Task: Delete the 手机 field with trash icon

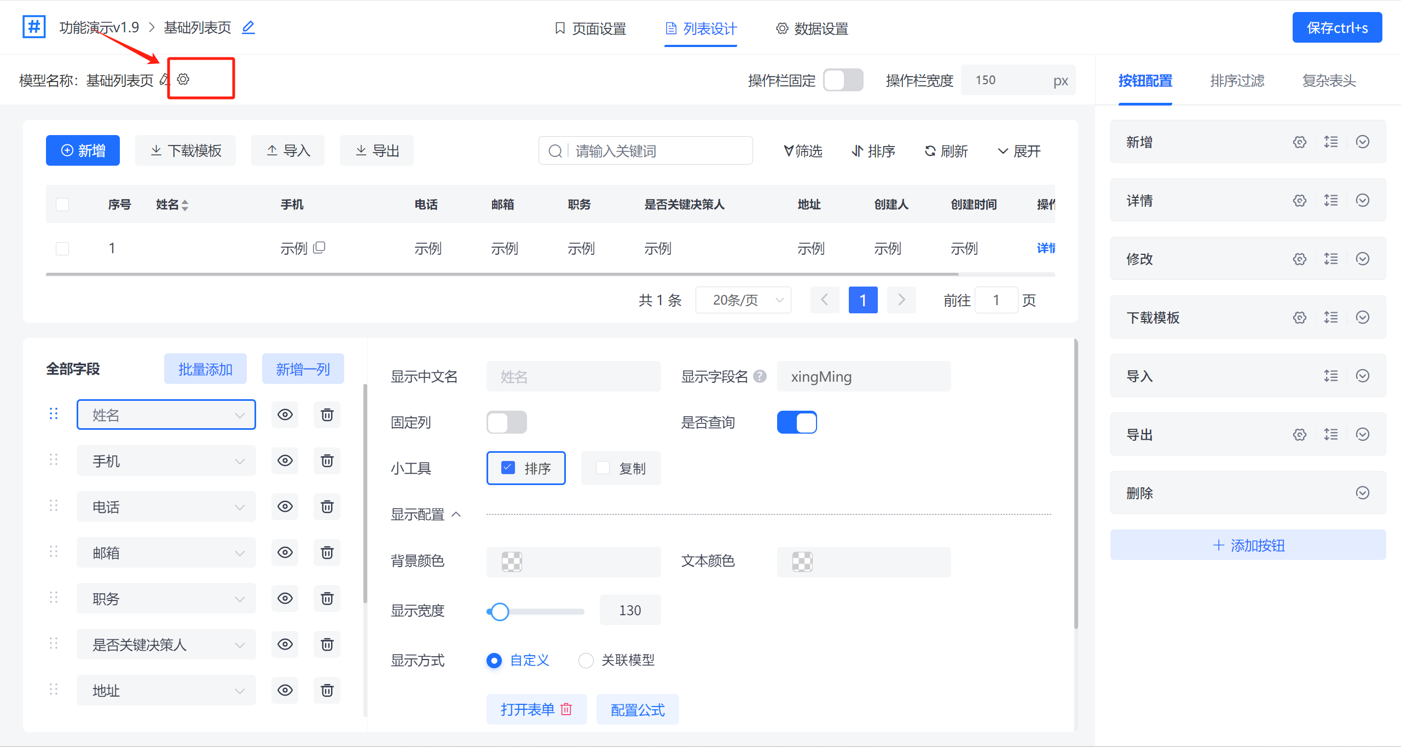Action: (327, 461)
